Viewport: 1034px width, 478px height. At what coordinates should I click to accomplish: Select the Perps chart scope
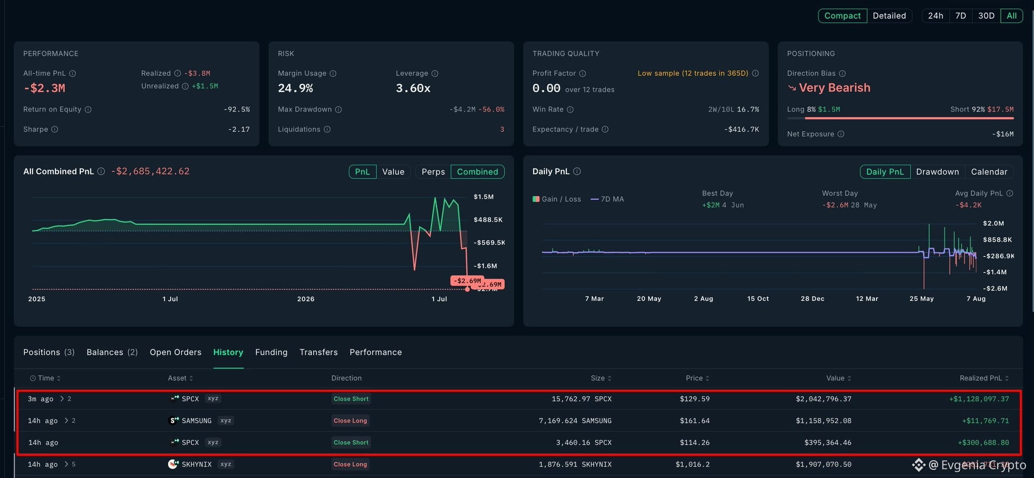[x=433, y=172]
